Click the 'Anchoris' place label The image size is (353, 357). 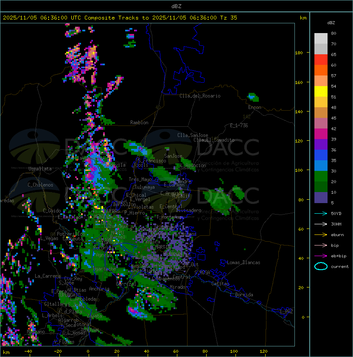pos(99,289)
